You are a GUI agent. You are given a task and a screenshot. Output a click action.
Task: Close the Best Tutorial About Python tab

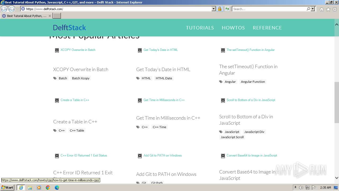click(x=50, y=16)
